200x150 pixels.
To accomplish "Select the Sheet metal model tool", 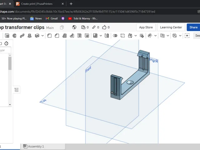I will coord(174,36).
